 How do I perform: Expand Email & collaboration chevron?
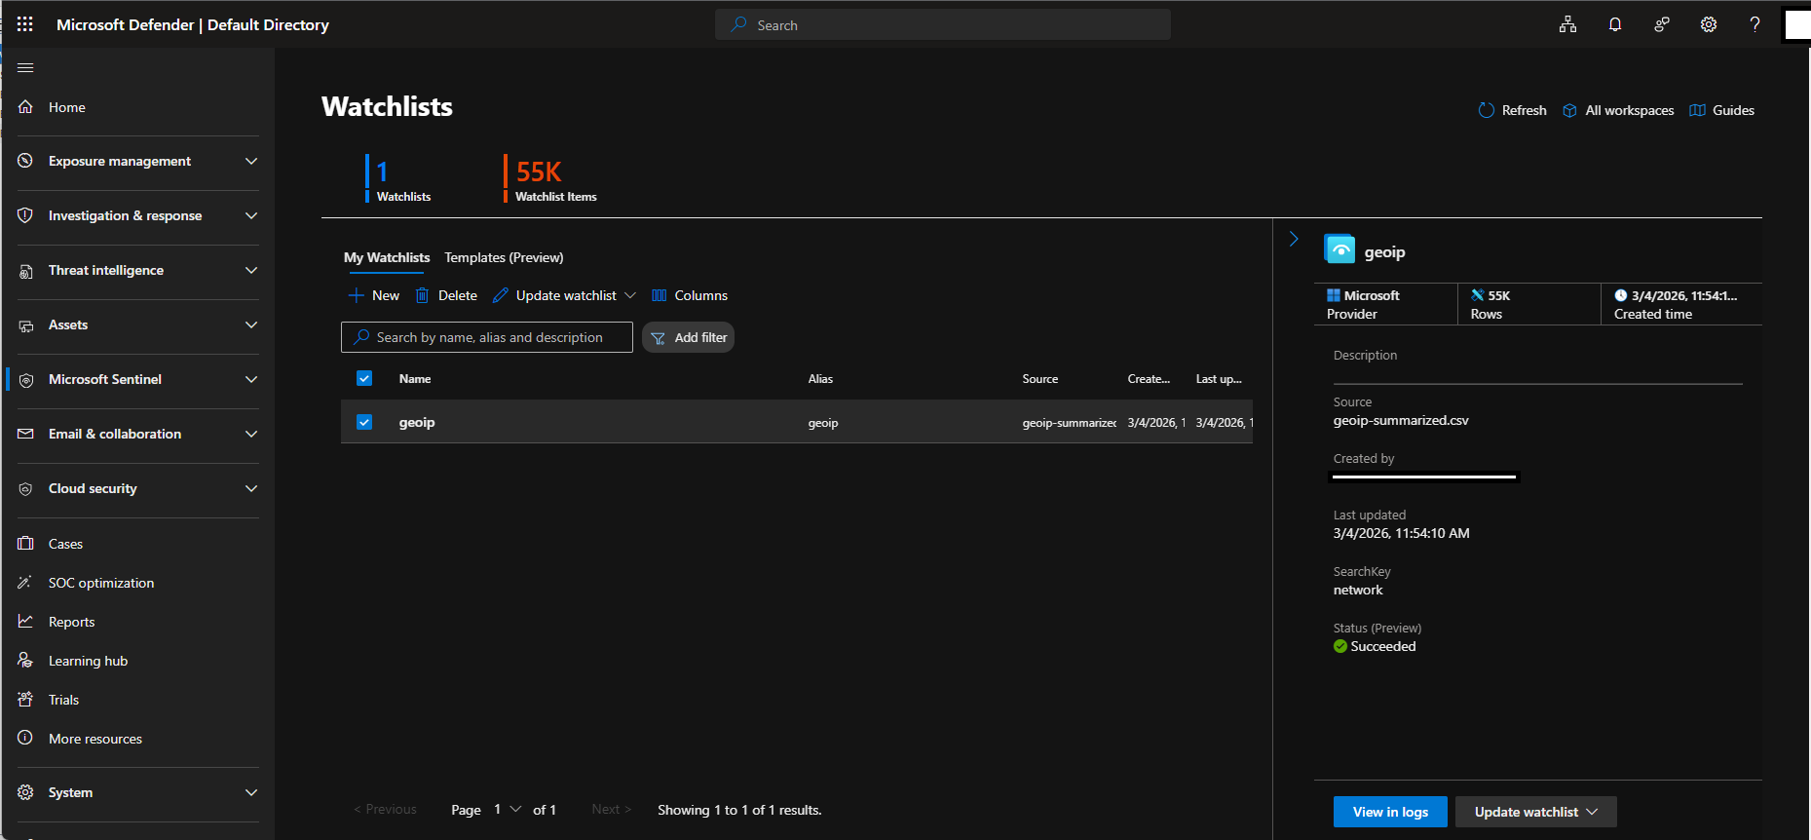[x=251, y=434]
